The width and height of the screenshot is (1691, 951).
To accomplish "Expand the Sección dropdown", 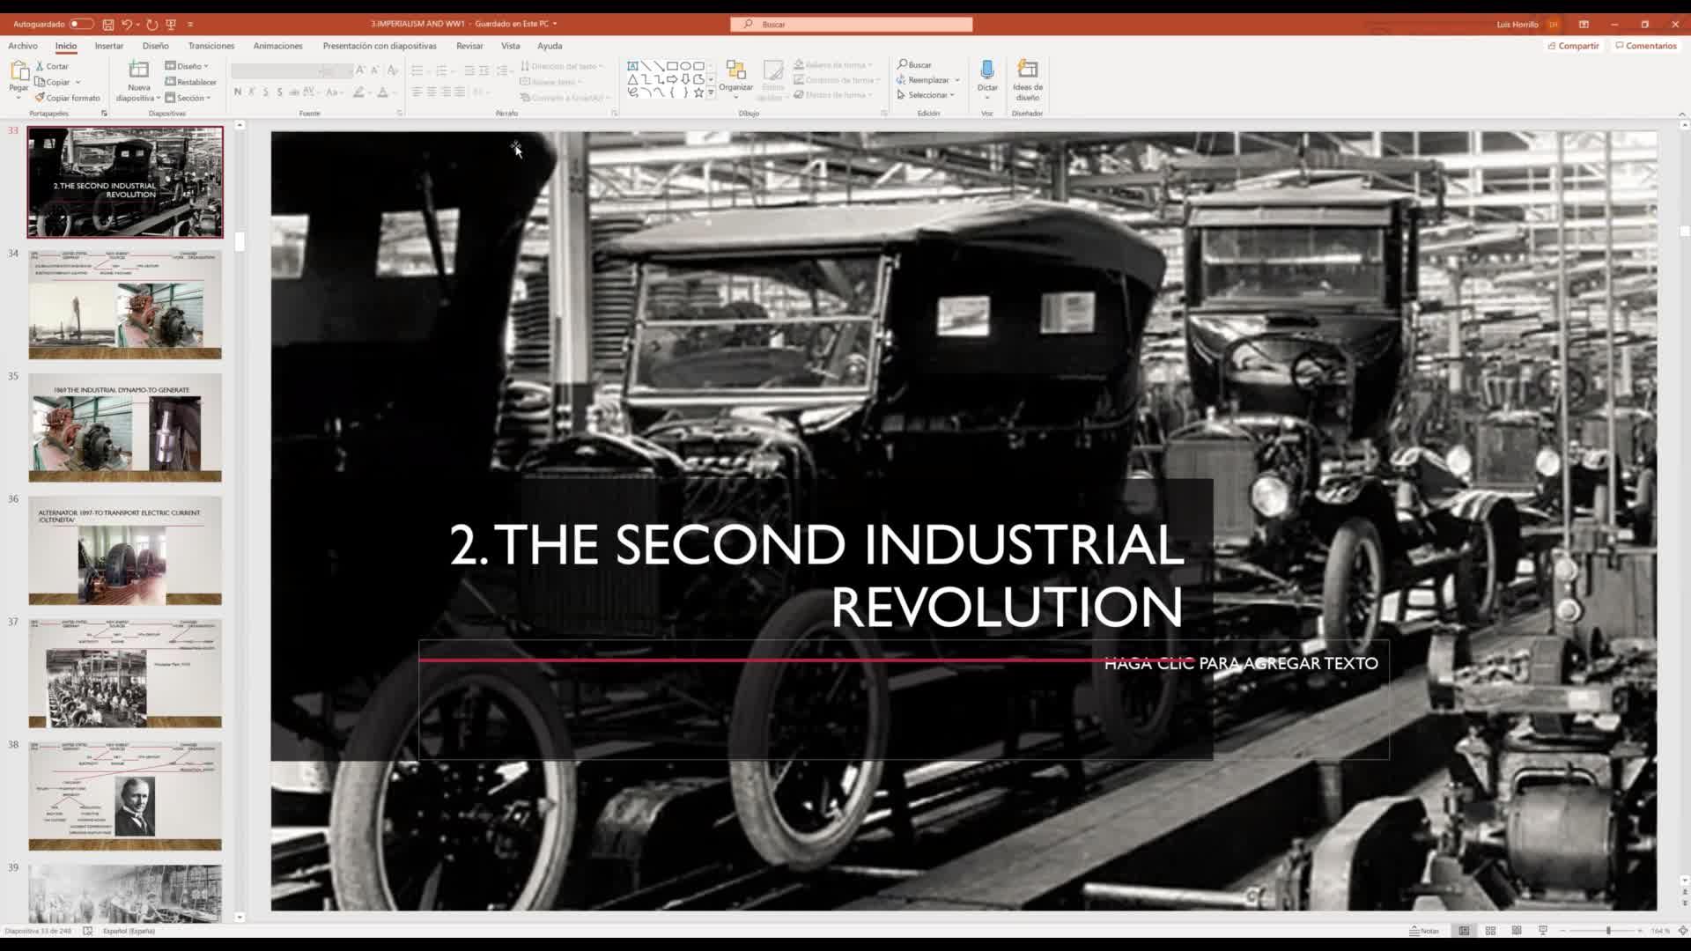I will click(189, 98).
